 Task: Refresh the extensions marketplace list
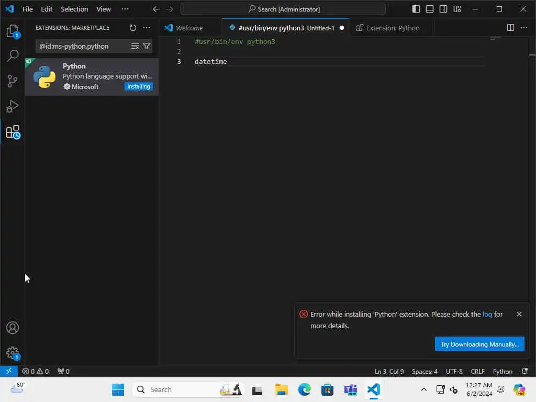tap(133, 28)
